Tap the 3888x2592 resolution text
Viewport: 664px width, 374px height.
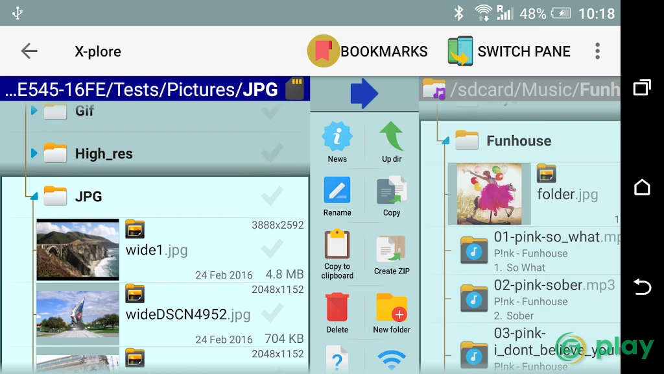[x=278, y=225]
